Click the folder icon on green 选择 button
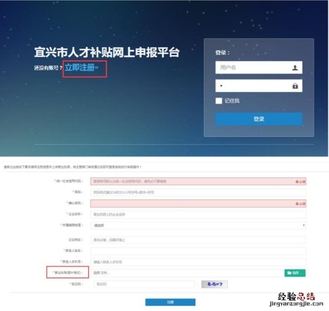Image resolution: width=329 pixels, height=311 pixels. (289, 273)
